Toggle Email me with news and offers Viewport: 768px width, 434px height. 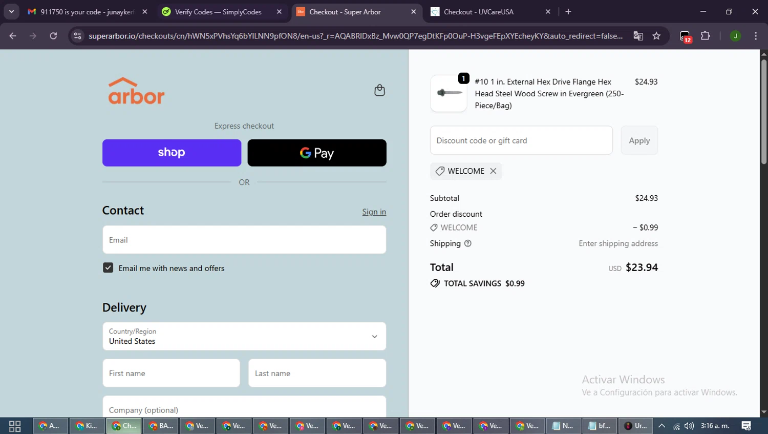coord(108,268)
